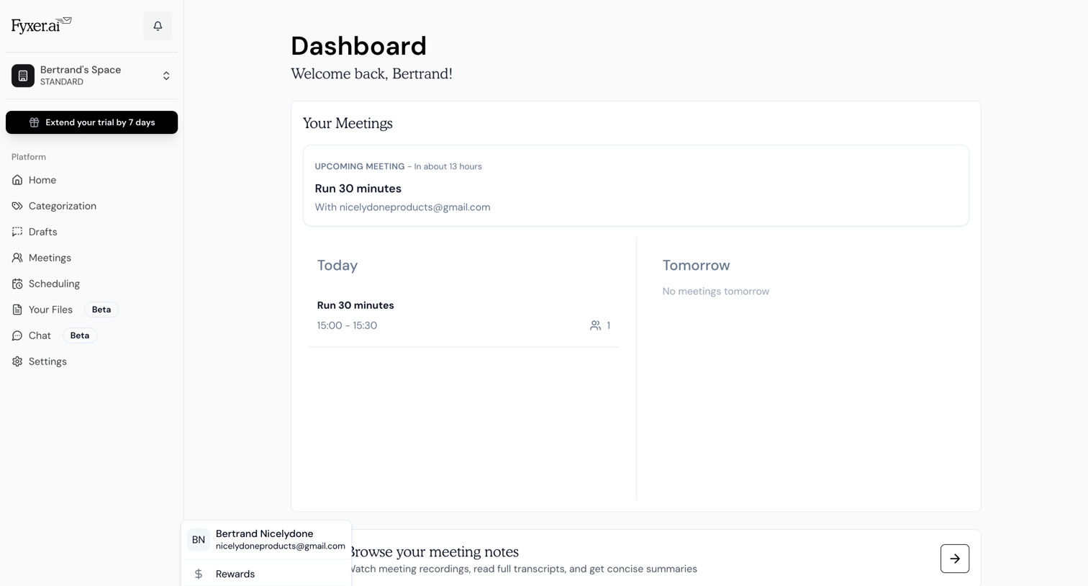This screenshot has height=586, width=1088.
Task: Click the Bertrand's Space building icon
Action: (x=23, y=76)
